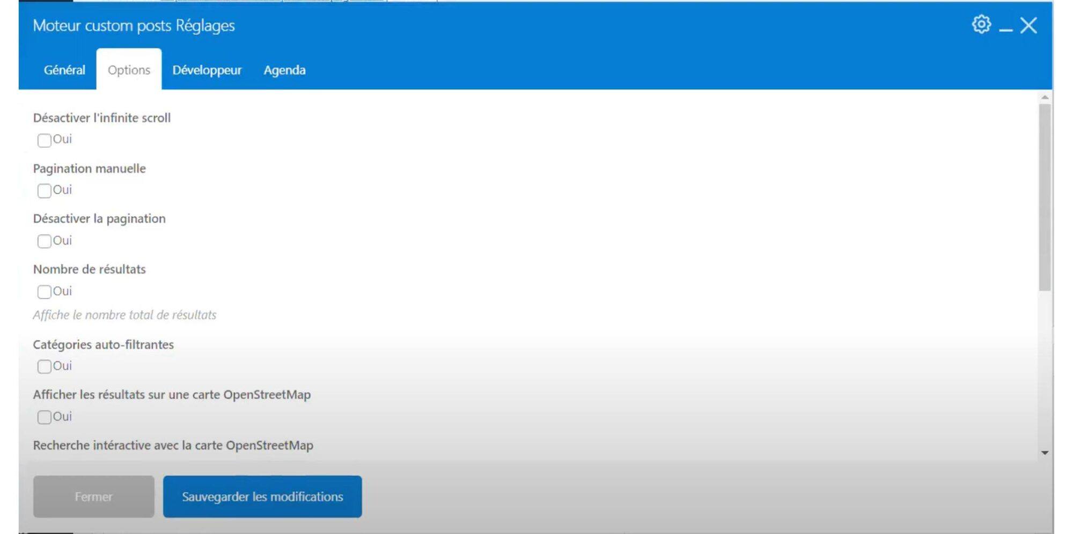The width and height of the screenshot is (1073, 534).
Task: Close the dialog with the X icon
Action: click(1028, 25)
